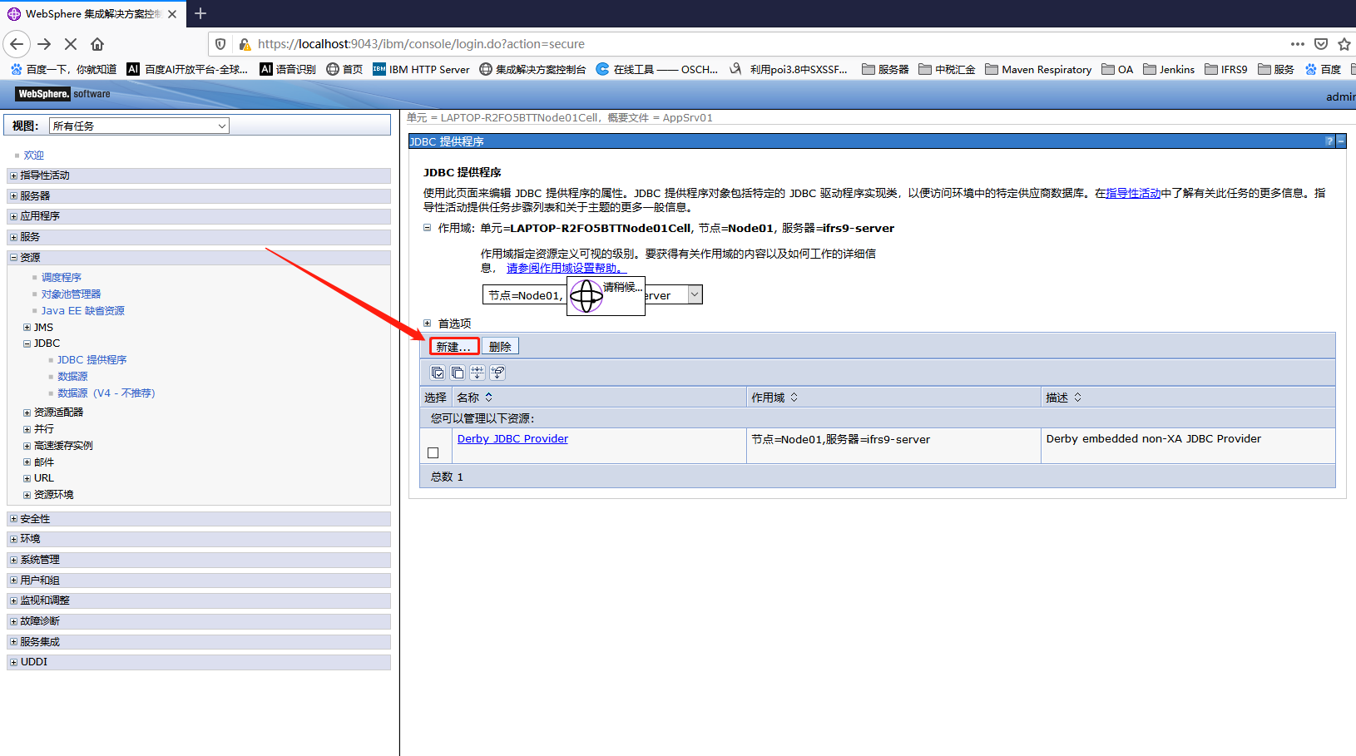Expand the 首选项 section
This screenshot has width=1356, height=756.
tap(427, 324)
